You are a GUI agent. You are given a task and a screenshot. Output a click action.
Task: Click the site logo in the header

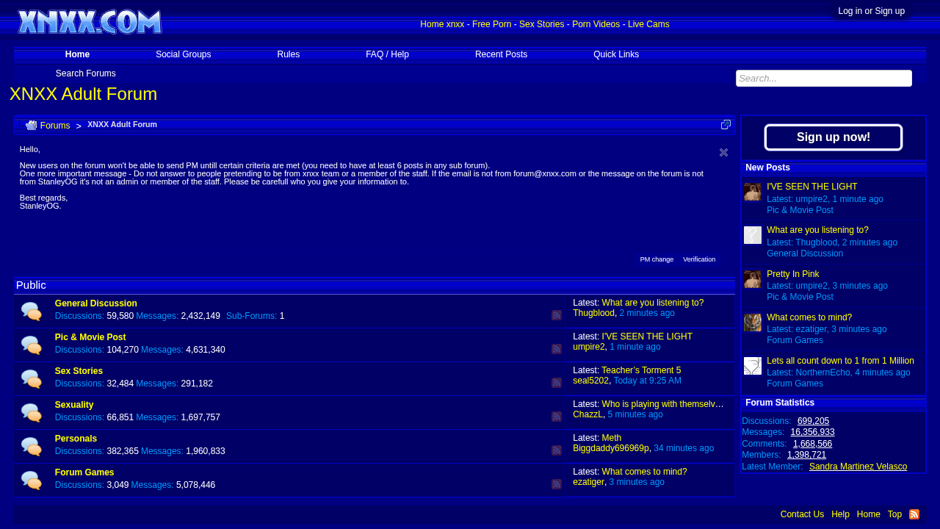(x=90, y=22)
